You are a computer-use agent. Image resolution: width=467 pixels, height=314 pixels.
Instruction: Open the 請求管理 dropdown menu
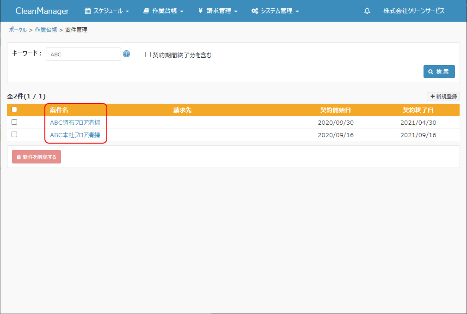pyautogui.click(x=218, y=11)
